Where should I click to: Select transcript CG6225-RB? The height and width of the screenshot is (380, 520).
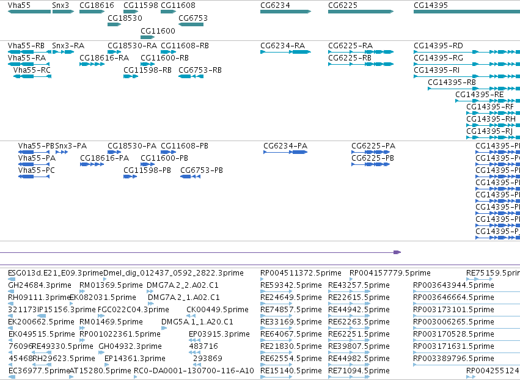pos(361,64)
